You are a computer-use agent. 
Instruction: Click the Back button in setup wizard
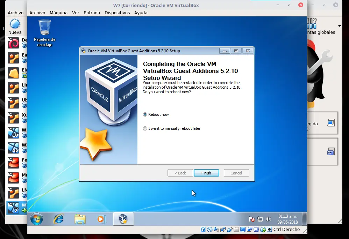180,173
